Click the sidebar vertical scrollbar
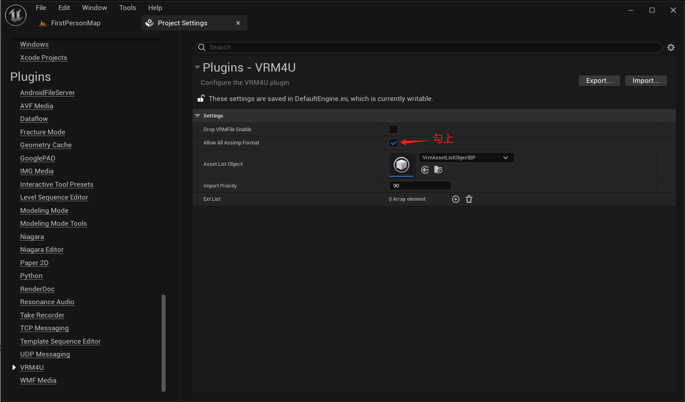This screenshot has width=685, height=402. 164,343
